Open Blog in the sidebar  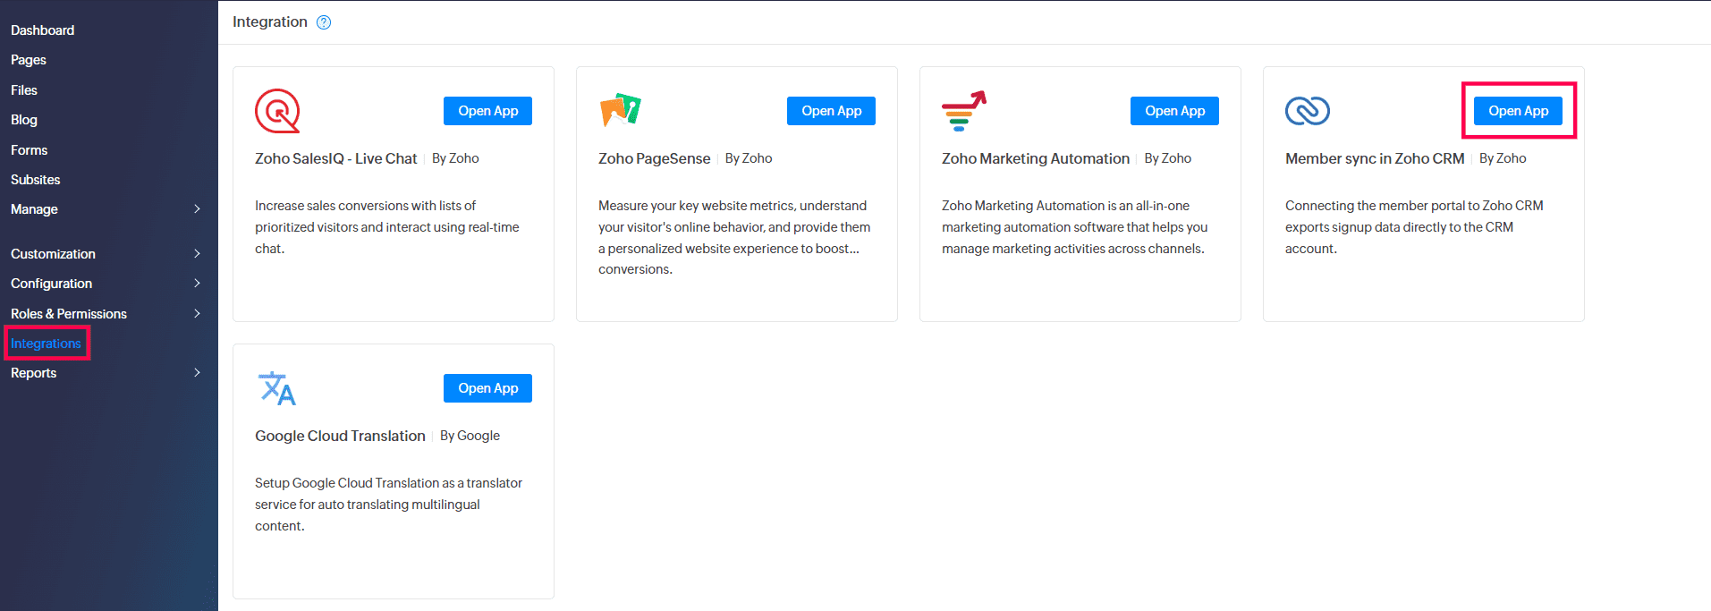coord(24,120)
